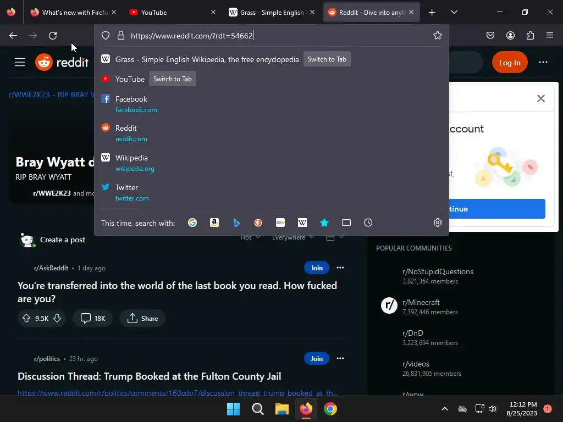Click the Reddit Log In button
This screenshot has height=422, width=563.
pyautogui.click(x=510, y=63)
